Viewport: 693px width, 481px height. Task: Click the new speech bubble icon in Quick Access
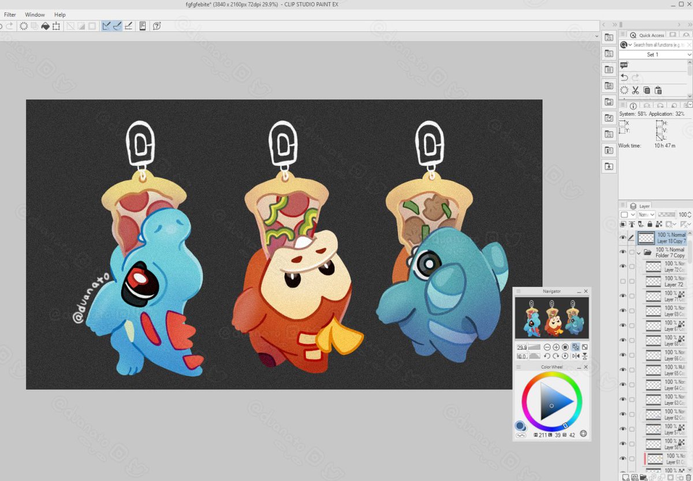click(624, 65)
